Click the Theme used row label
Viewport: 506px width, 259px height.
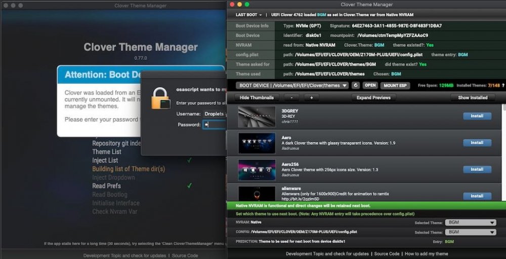[248, 74]
